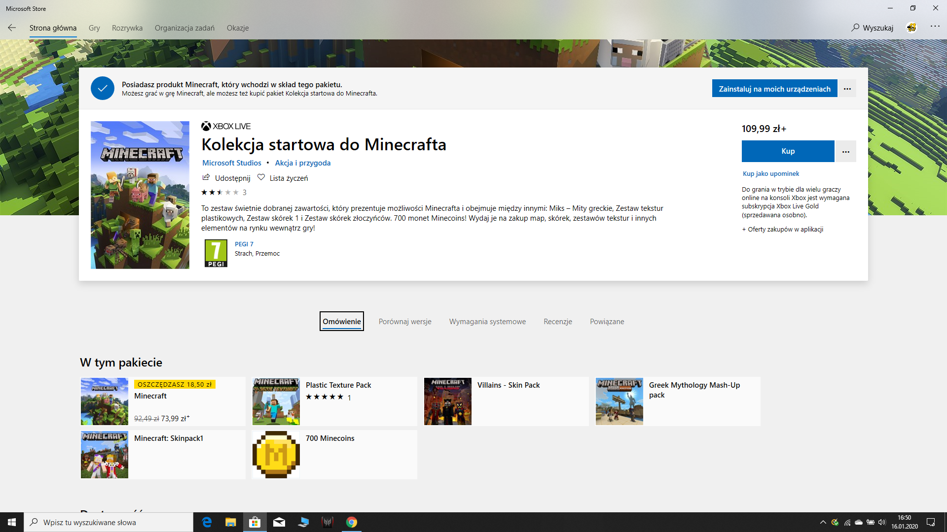Open the Predator app on the taskbar
Image resolution: width=947 pixels, height=532 pixels.
point(327,522)
